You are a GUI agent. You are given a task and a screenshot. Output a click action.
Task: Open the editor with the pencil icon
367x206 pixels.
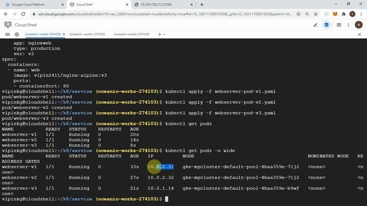pos(315,25)
